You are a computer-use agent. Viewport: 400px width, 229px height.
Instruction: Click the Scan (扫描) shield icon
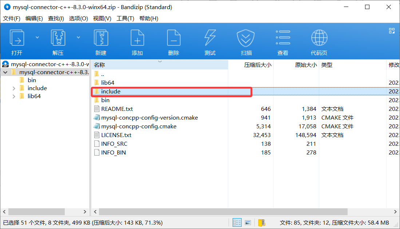click(246, 38)
